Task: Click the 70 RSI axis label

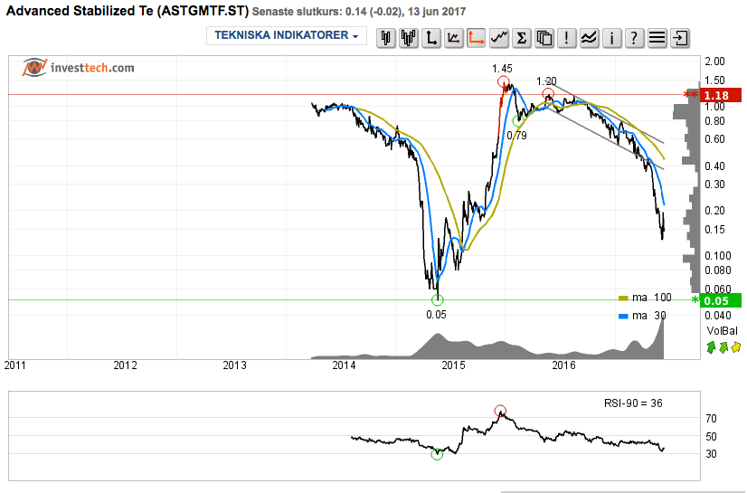Action: [x=711, y=419]
